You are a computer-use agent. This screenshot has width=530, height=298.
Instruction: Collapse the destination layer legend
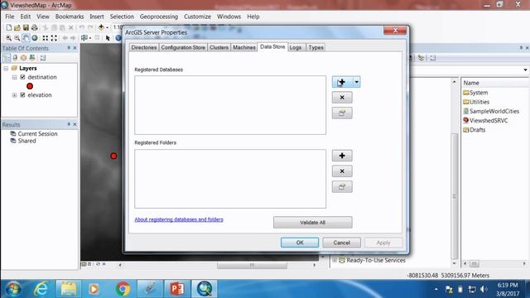(15, 77)
